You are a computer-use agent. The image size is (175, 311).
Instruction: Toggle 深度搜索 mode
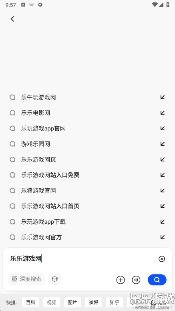pos(26,279)
